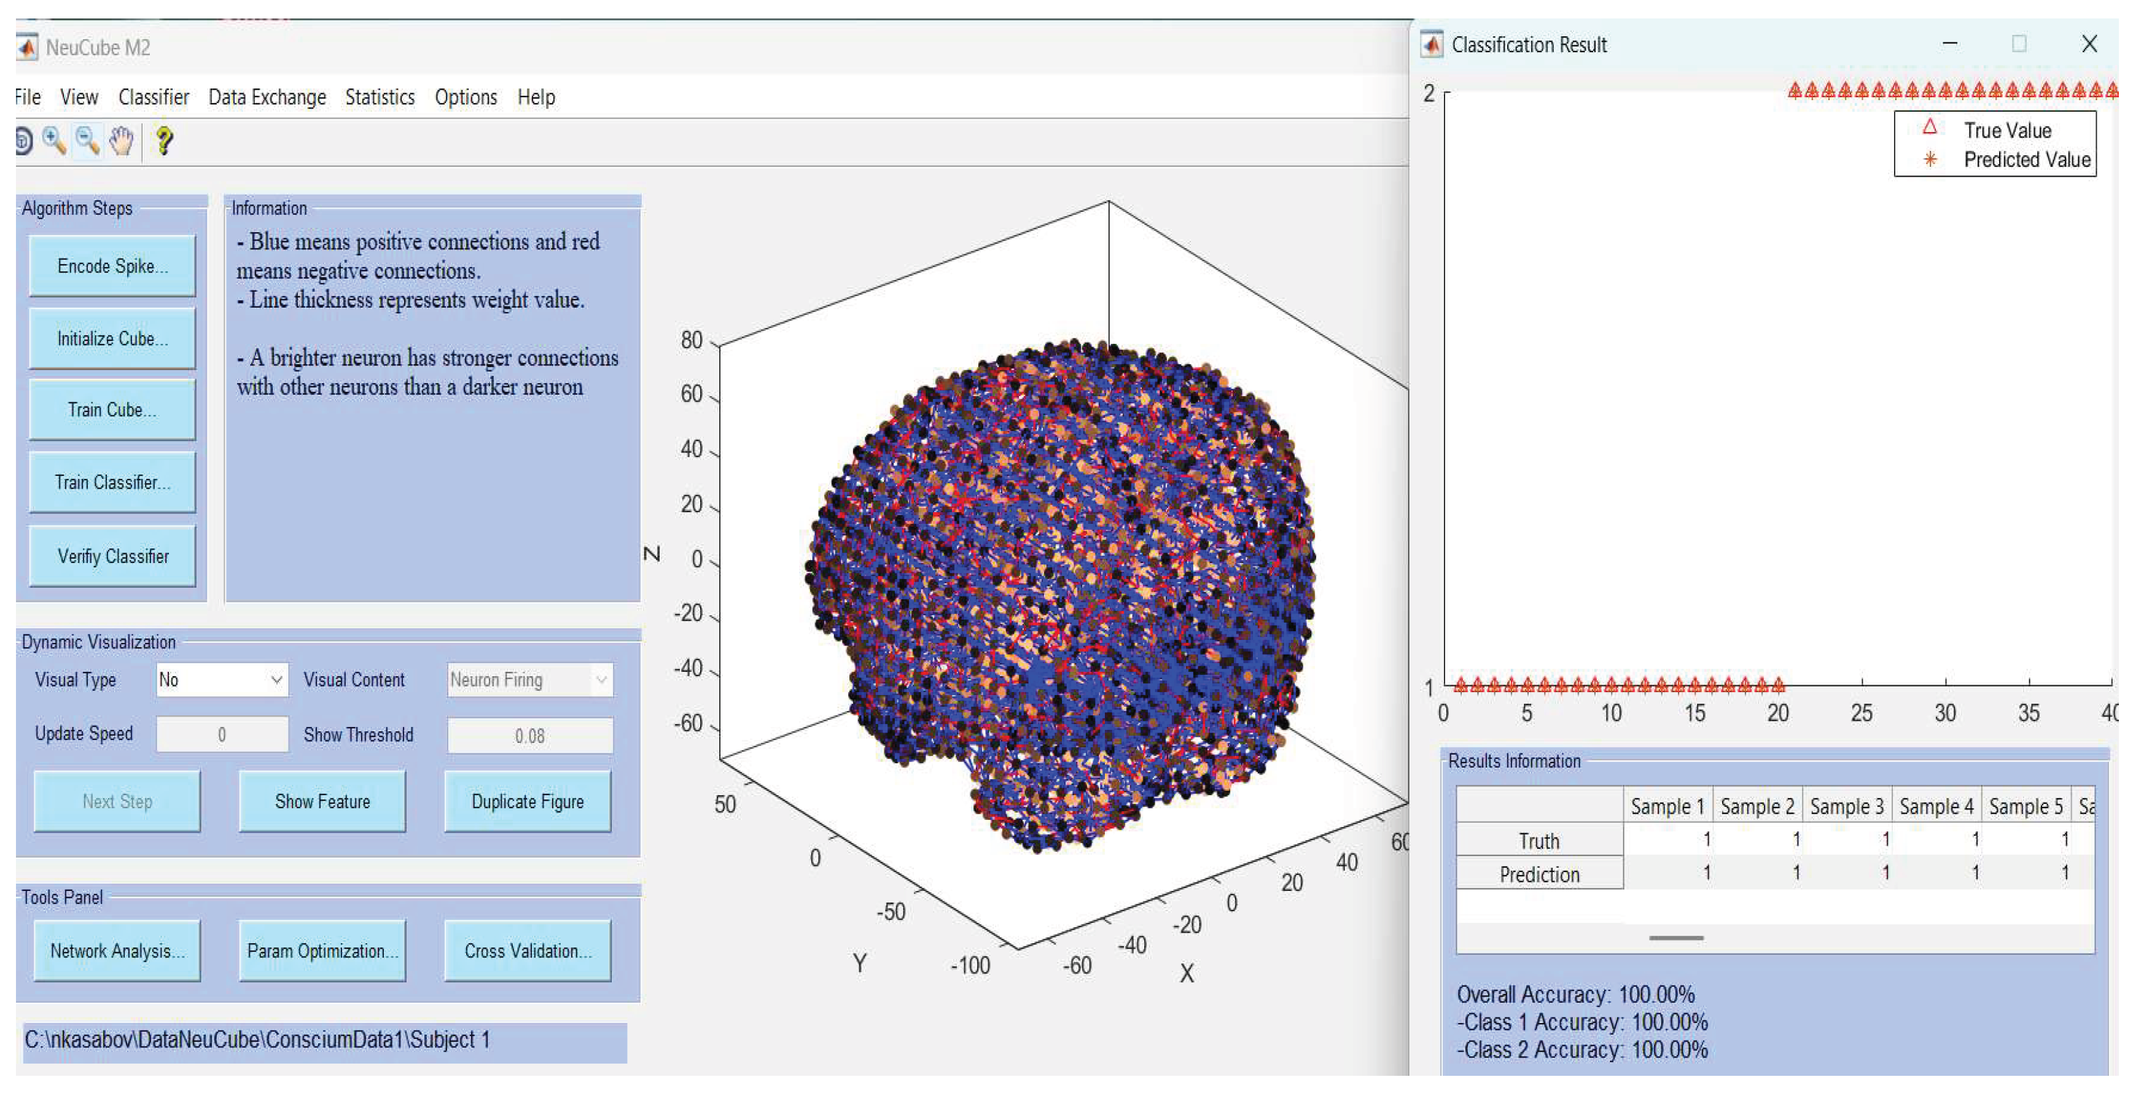Viewport: 2133px width, 1093px height.
Task: Click the Show Feature button
Action: 322,801
